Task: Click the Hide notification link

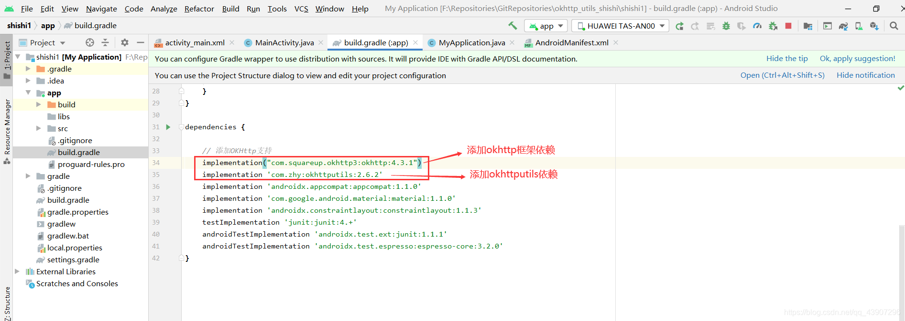Action: coord(865,75)
